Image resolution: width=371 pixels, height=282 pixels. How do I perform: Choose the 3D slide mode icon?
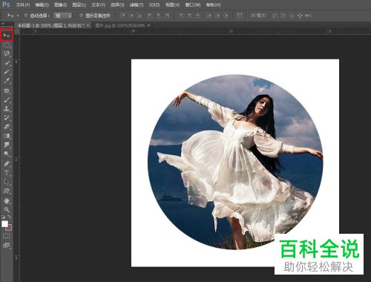(x=300, y=16)
